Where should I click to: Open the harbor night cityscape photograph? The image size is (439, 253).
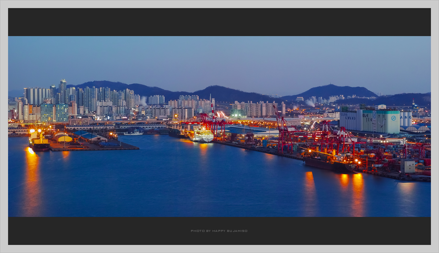click(219, 126)
